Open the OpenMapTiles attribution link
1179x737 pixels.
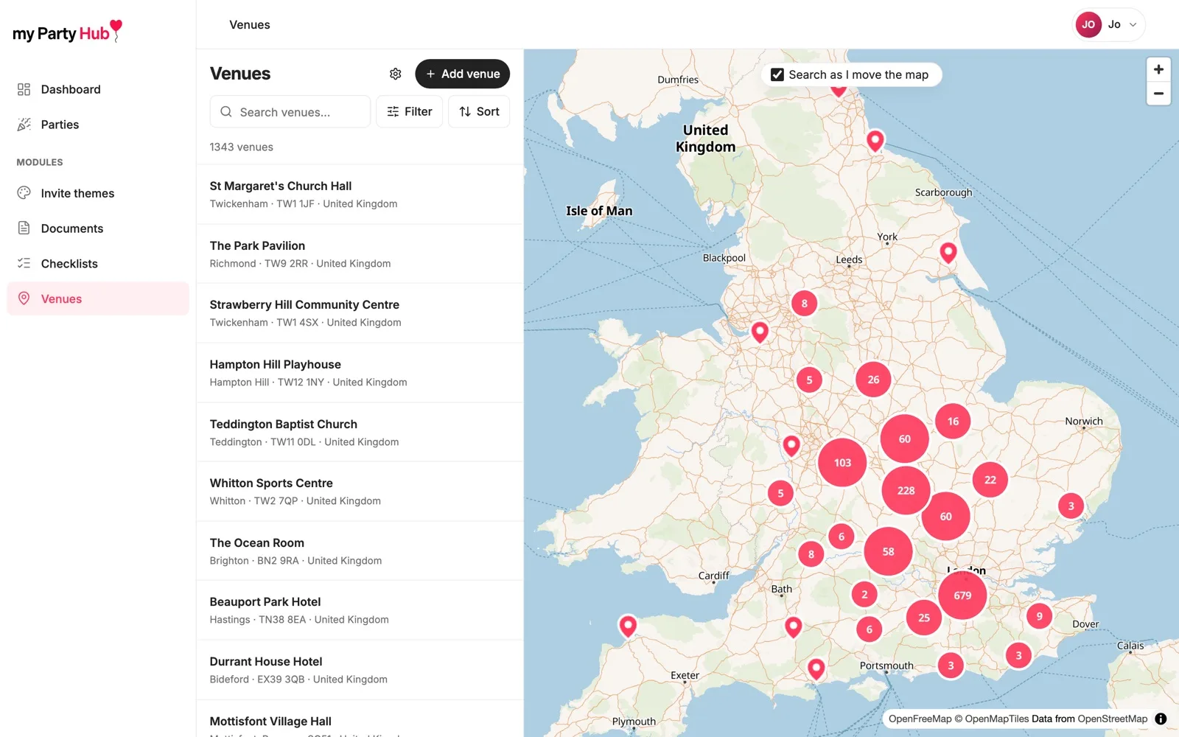coord(997,719)
